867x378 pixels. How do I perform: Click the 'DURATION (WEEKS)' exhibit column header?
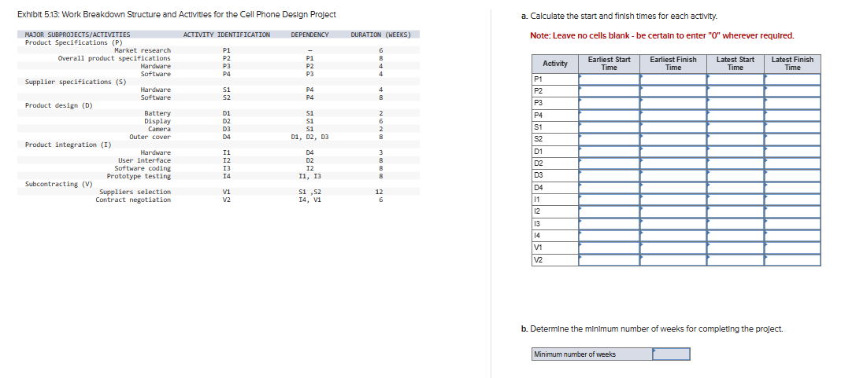coord(381,35)
